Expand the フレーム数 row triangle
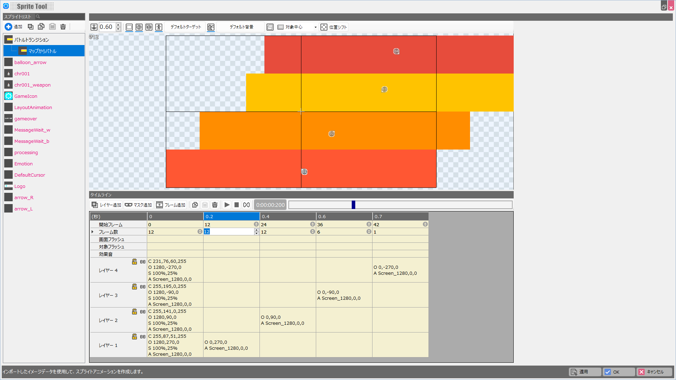This screenshot has height=380, width=676. click(93, 232)
